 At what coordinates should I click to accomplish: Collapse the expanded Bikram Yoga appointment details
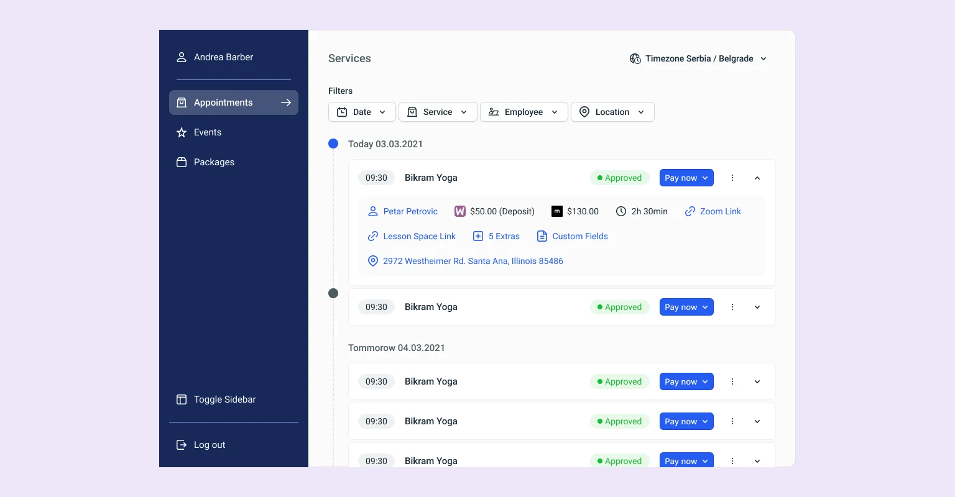(757, 178)
